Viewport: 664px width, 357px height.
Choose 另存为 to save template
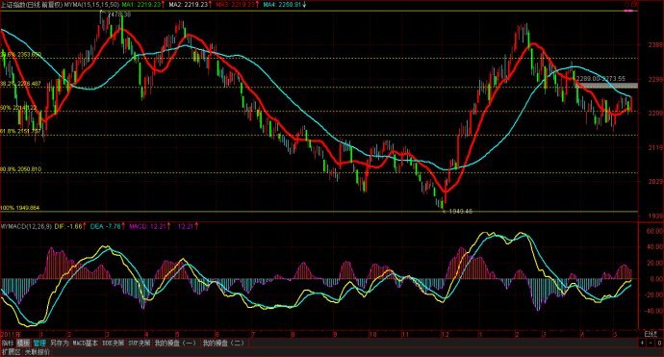tap(59, 343)
